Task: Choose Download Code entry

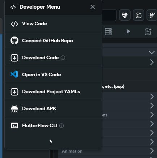Action: click(x=53, y=57)
